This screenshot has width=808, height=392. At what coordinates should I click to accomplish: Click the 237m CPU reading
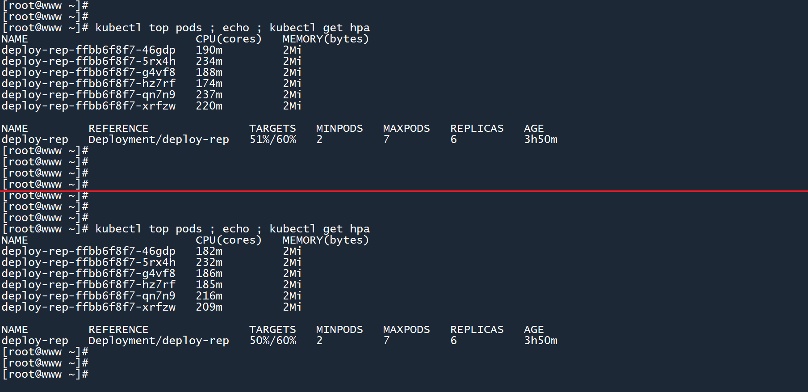(209, 95)
